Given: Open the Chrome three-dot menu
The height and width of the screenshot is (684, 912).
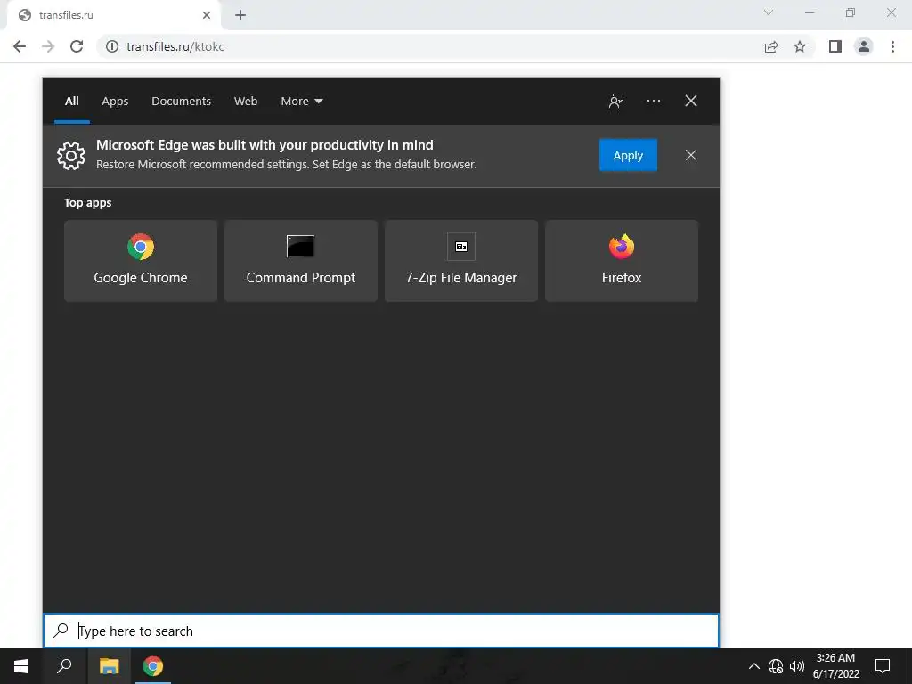Looking at the screenshot, I should coord(892,46).
